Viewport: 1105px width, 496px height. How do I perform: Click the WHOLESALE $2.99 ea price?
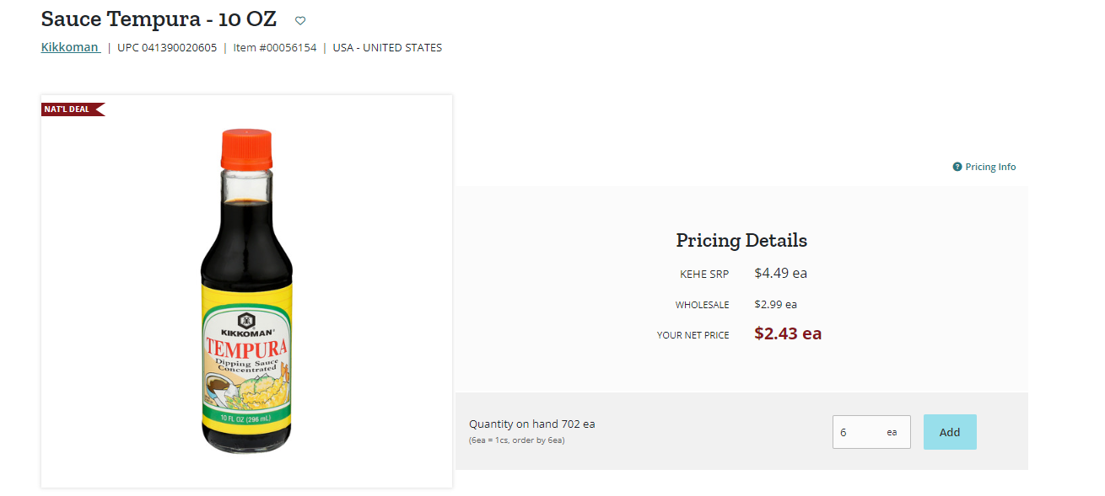[x=775, y=304]
